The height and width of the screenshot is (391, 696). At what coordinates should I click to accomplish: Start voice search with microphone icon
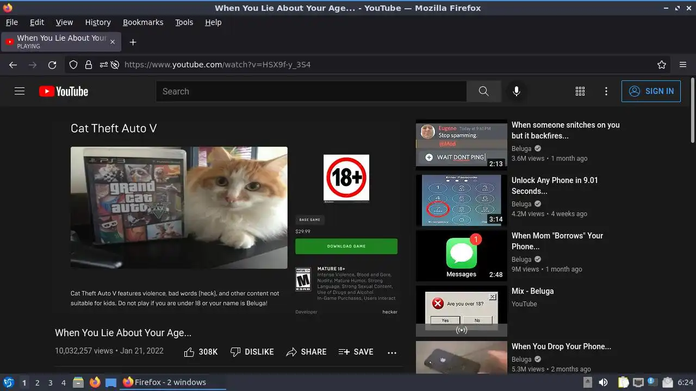517,91
